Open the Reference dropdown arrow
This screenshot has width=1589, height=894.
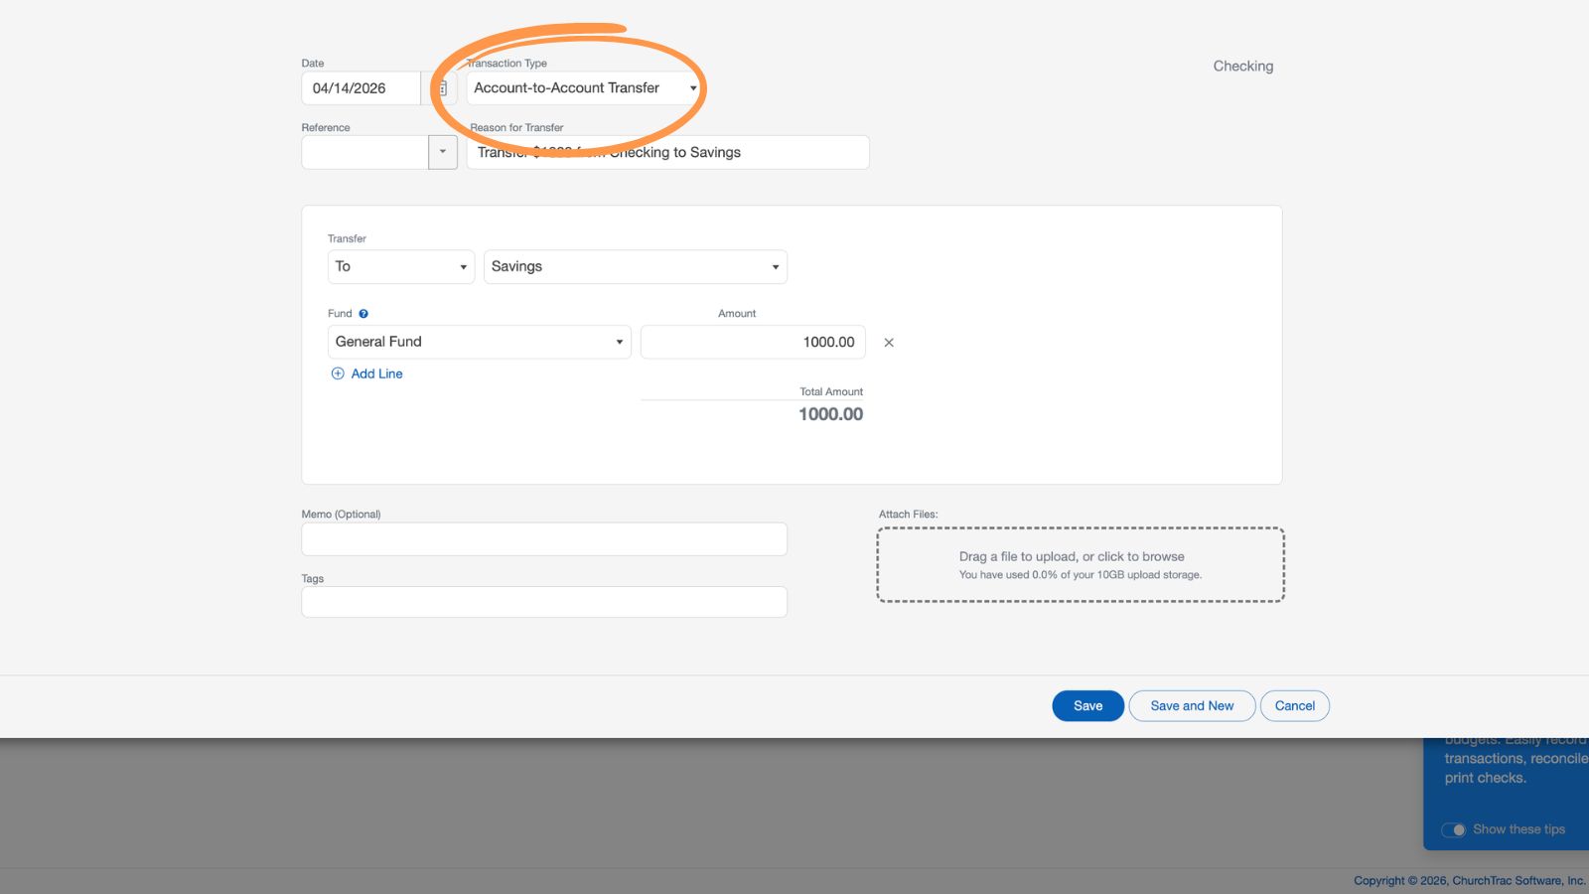click(443, 152)
